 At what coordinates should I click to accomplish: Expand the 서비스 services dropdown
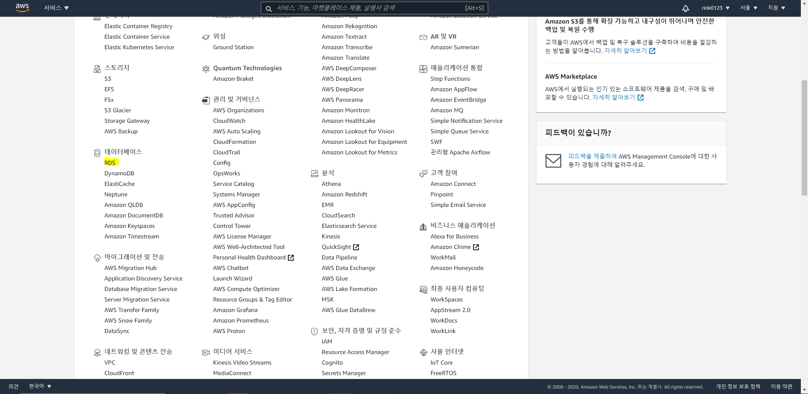56,8
